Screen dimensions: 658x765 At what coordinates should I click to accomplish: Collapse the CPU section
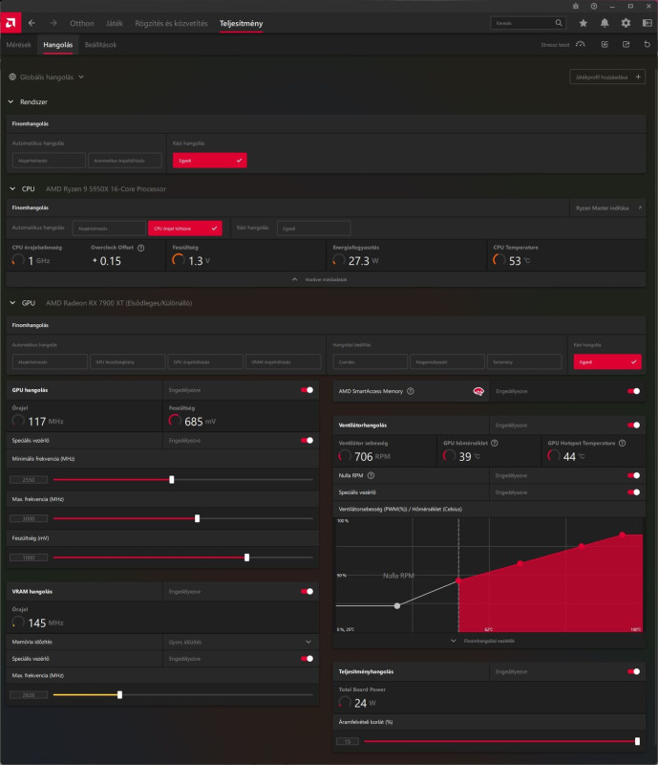point(12,188)
